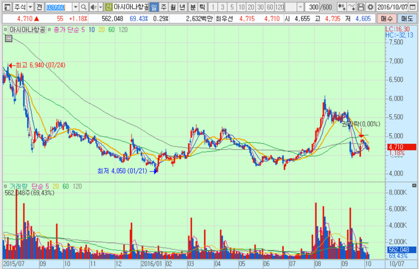
Task: Choose the 1 interval button
Action: click(212, 7)
